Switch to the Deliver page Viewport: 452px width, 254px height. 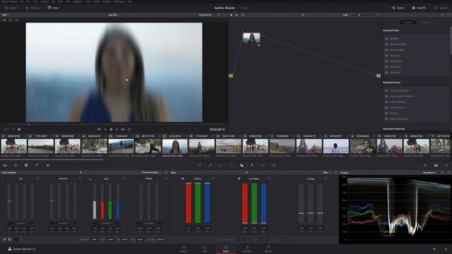268,249
